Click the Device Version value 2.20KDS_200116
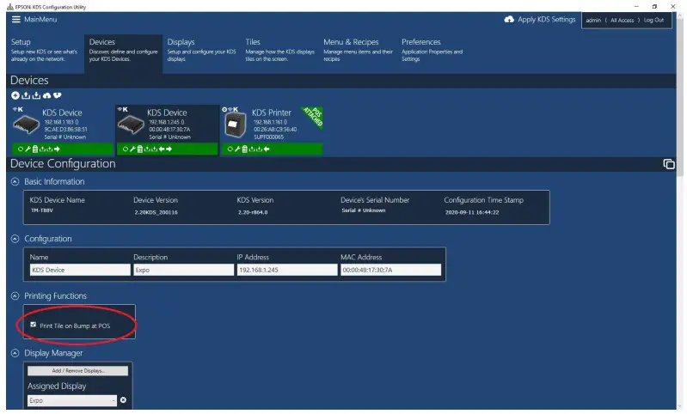The image size is (687, 414). 156,212
